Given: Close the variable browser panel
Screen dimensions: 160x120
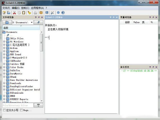Looking at the screenshot, I should pos(156,17).
